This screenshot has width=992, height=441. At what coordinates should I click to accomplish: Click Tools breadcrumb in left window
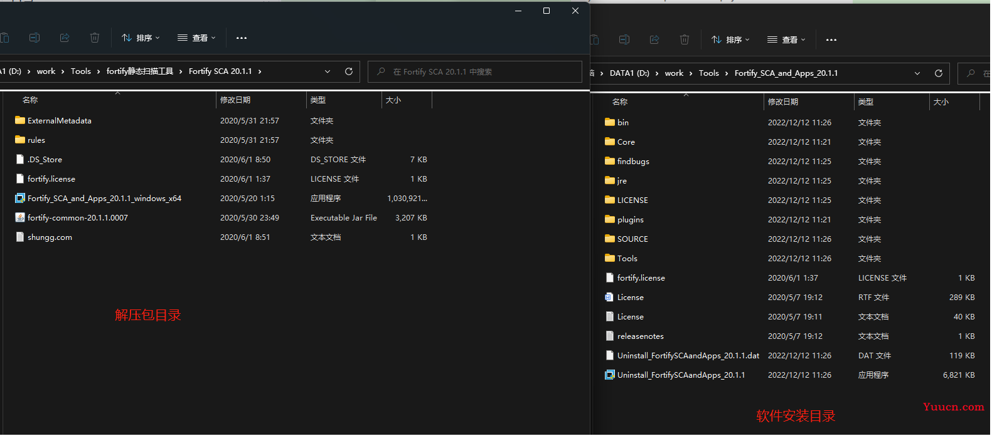click(81, 71)
